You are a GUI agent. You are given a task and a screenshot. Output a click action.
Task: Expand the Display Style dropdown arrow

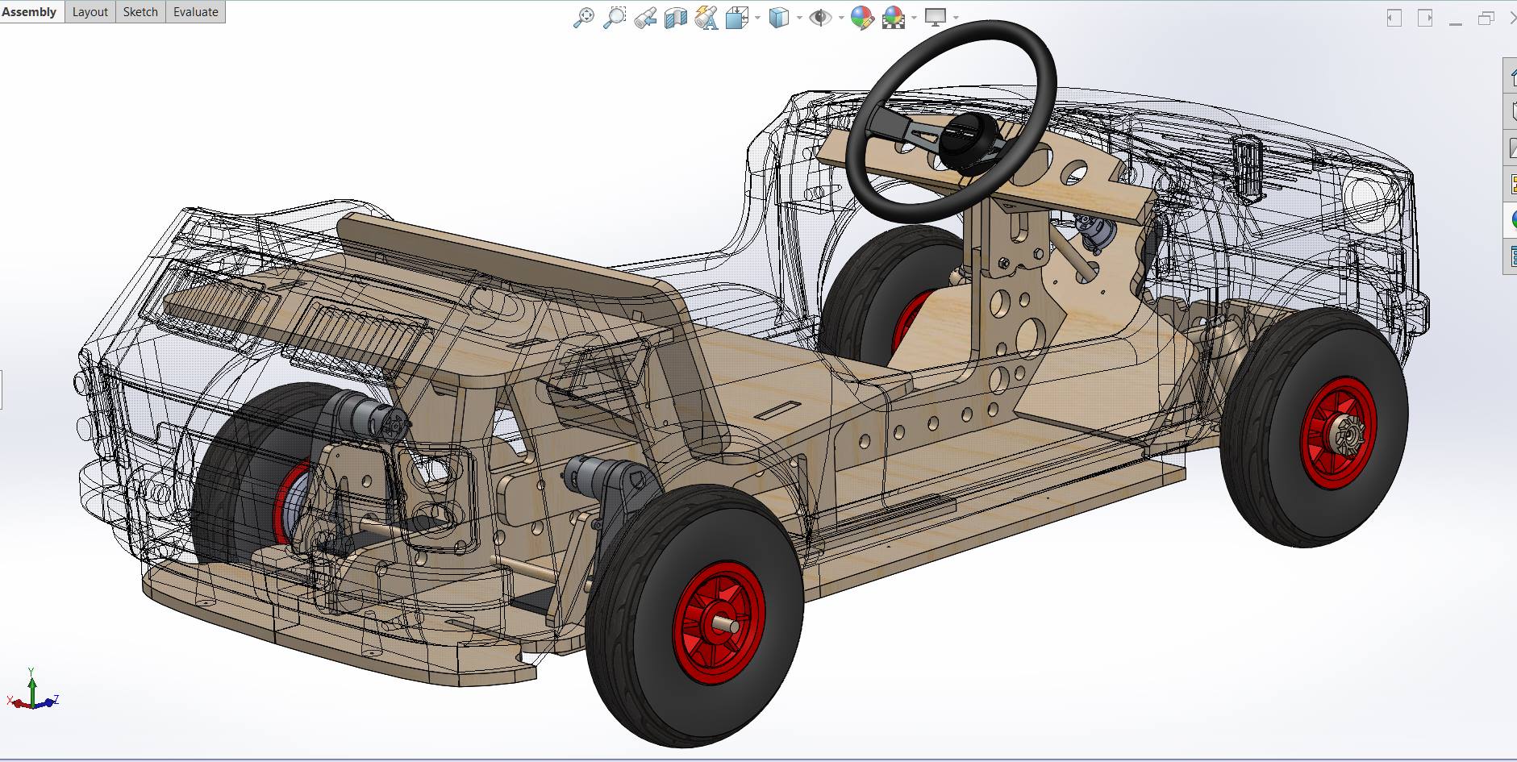pyautogui.click(x=799, y=18)
